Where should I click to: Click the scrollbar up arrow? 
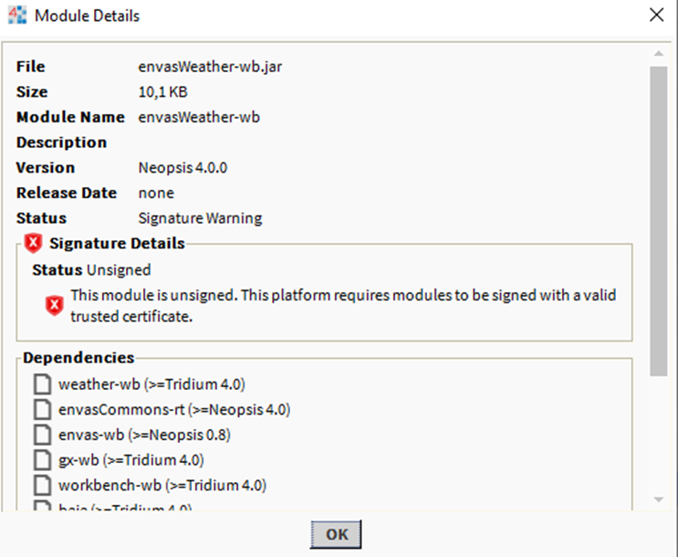coord(659,54)
